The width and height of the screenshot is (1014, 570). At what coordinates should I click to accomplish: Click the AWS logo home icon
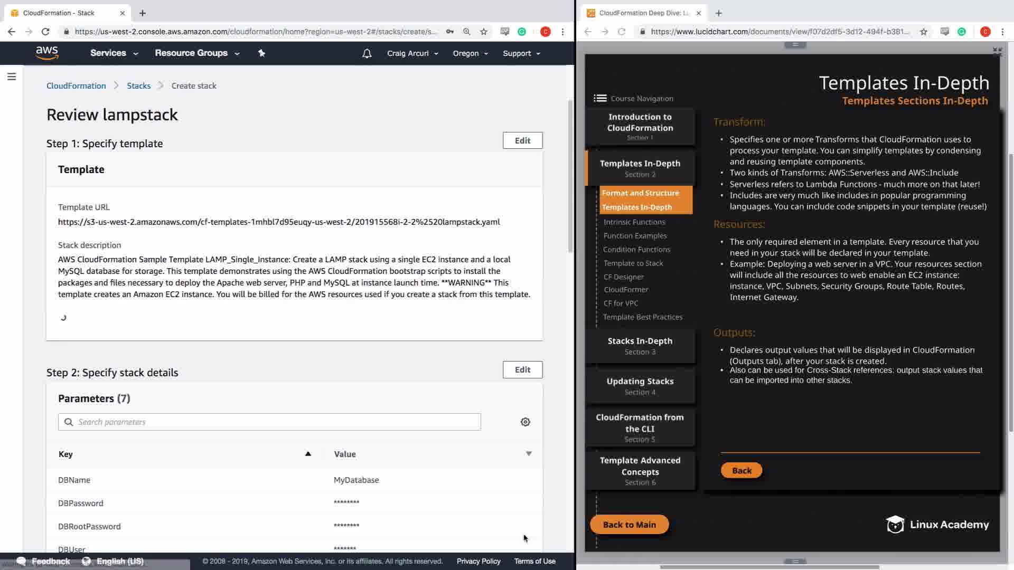pyautogui.click(x=47, y=53)
